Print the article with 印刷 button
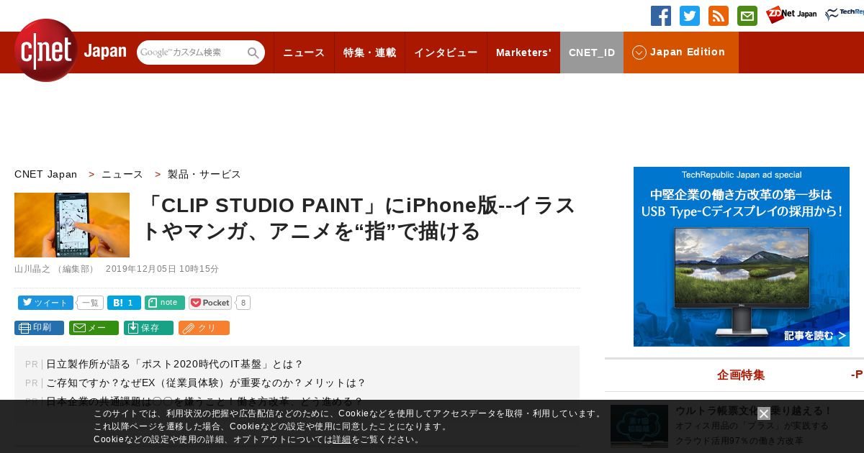864x453 pixels. [x=39, y=328]
